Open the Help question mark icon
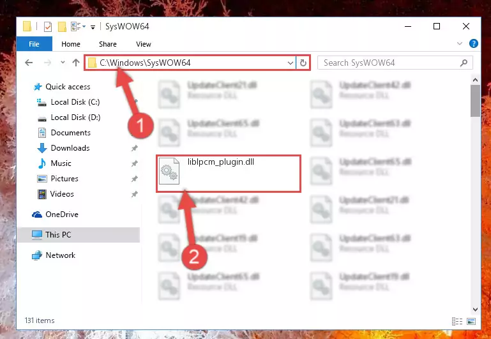Image resolution: width=491 pixels, height=339 pixels. coord(474,43)
